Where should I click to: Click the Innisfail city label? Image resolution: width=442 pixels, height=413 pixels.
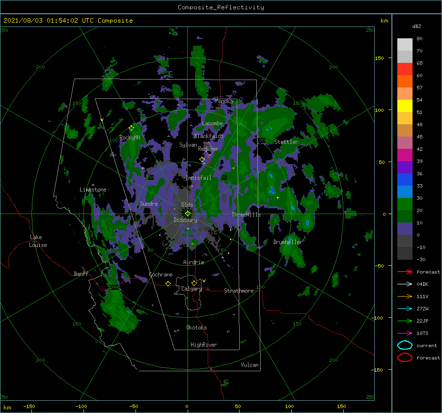click(x=198, y=178)
